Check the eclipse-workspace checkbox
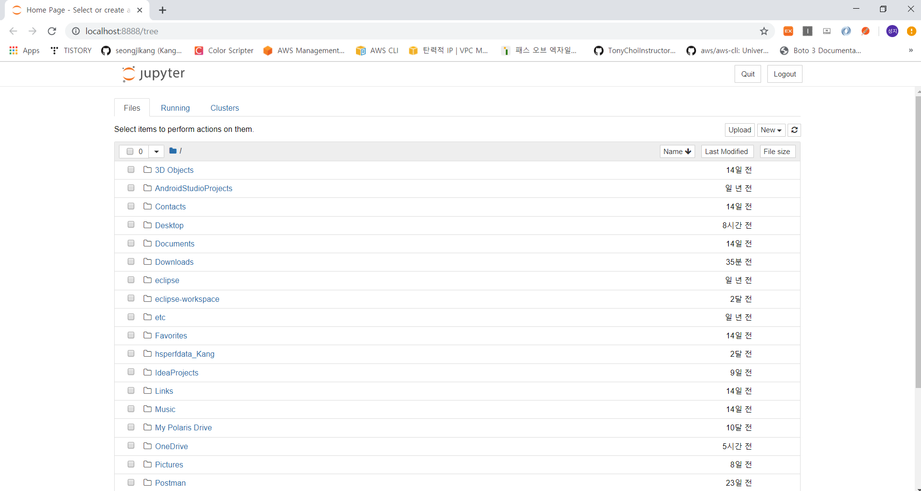 click(131, 298)
